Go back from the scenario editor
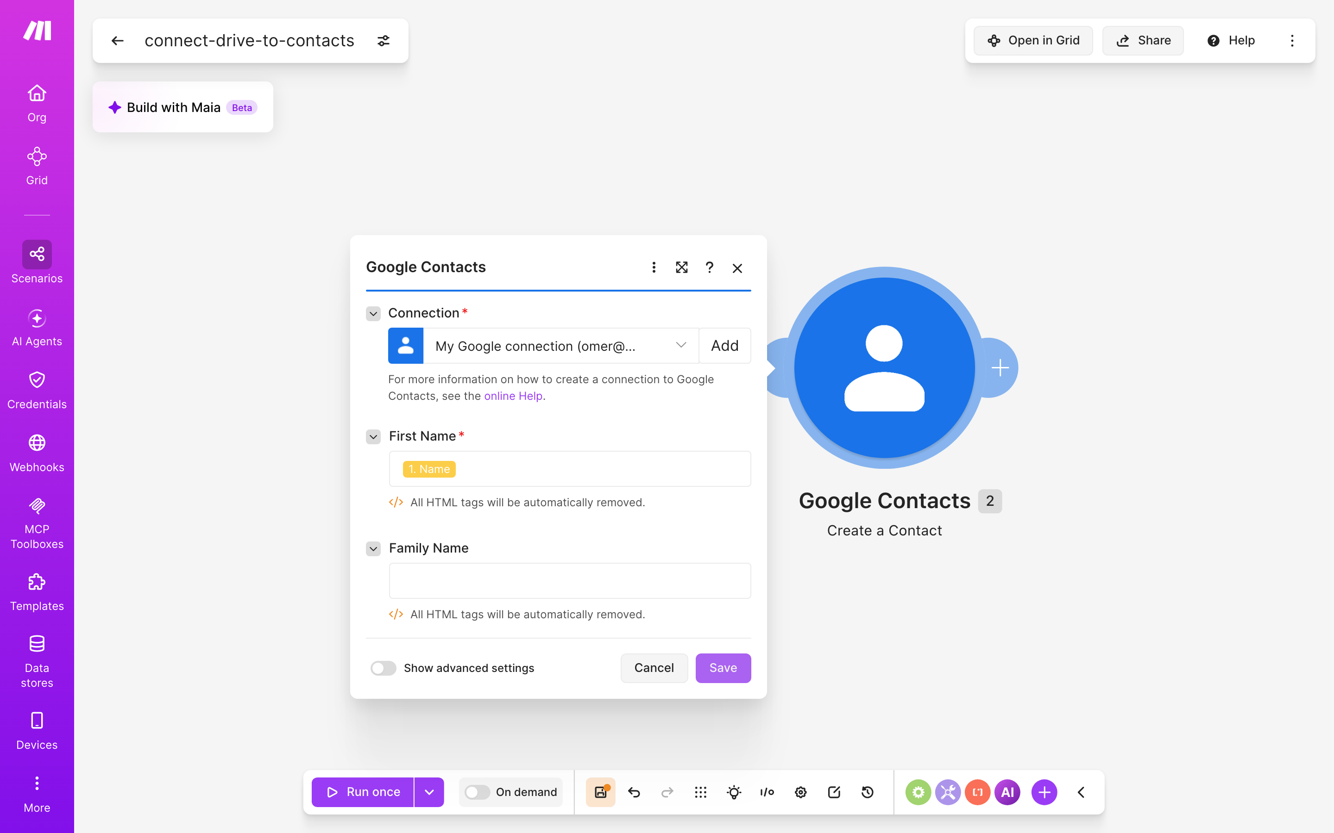1334x833 pixels. [x=117, y=41]
